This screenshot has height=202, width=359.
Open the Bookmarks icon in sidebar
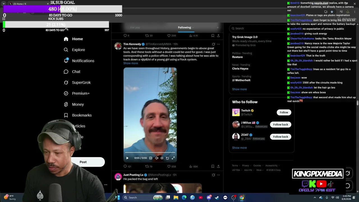pos(66,115)
